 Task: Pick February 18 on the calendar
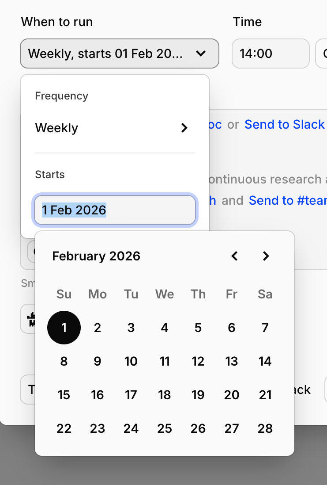tap(165, 395)
